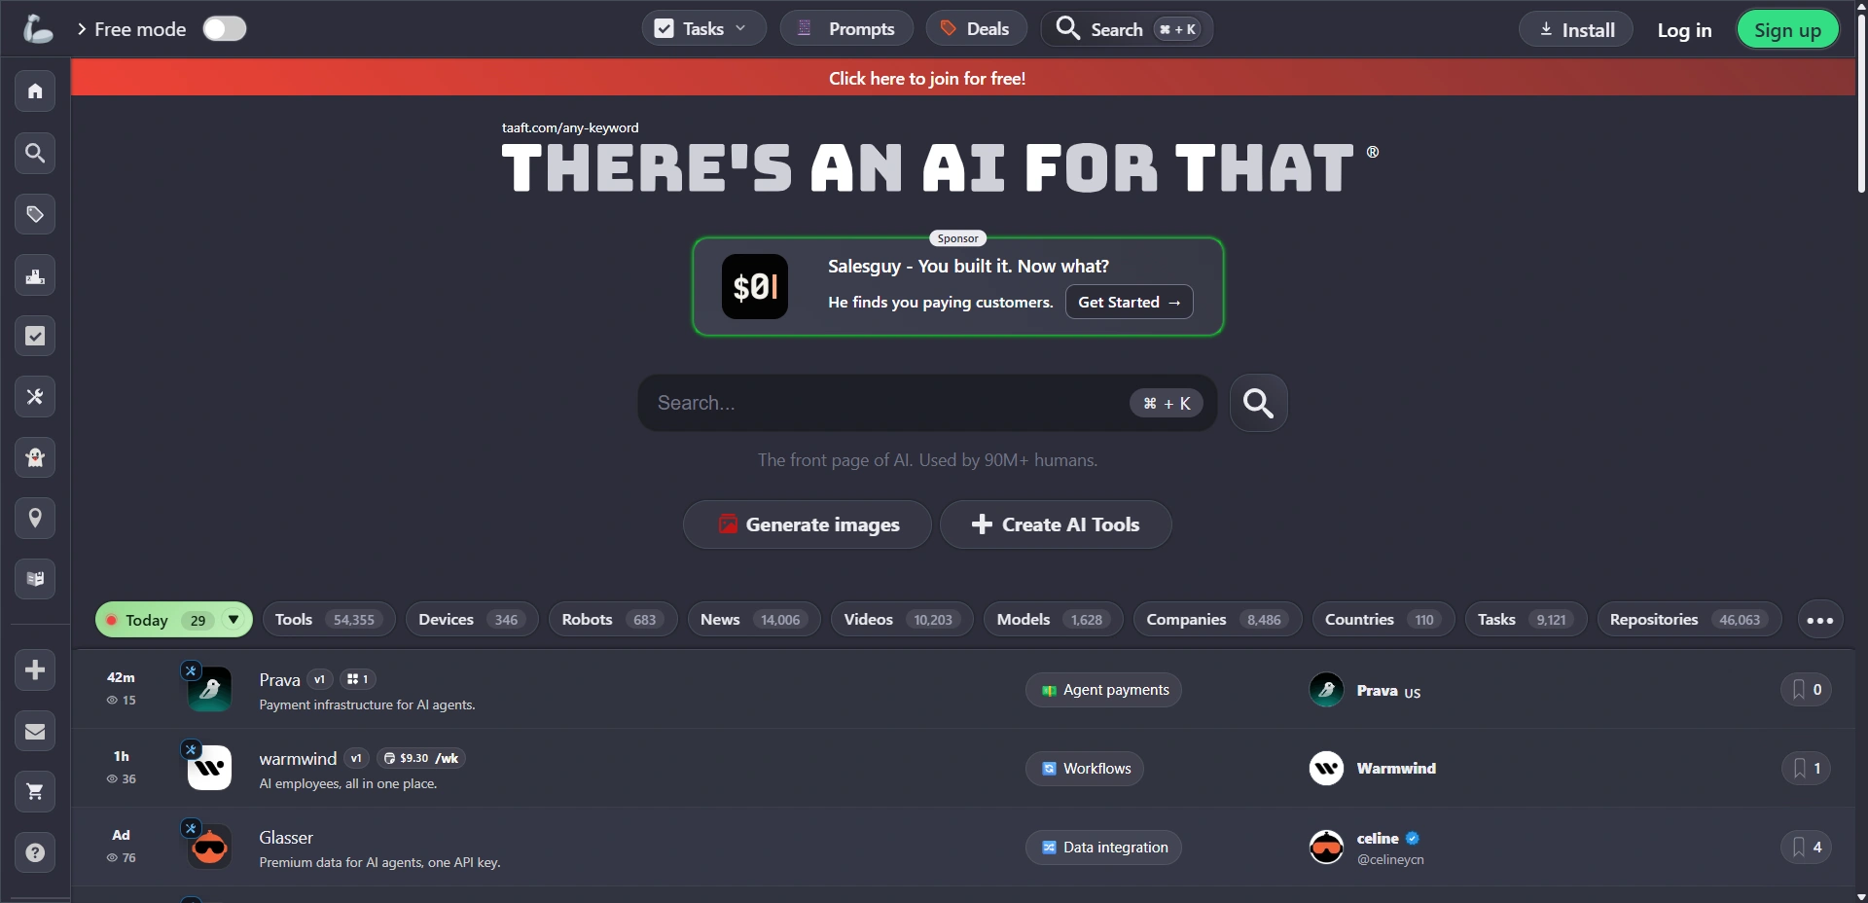Open the sidebar ghost character icon
This screenshot has width=1868, height=903.
tap(35, 457)
